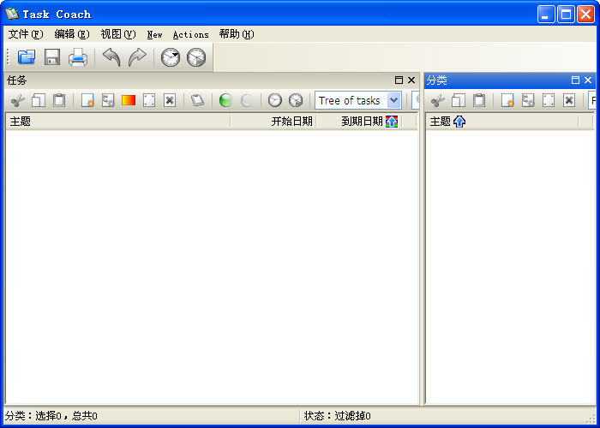This screenshot has height=428, width=600.
Task: Sort tasks by 到期日期 column
Action: point(359,122)
